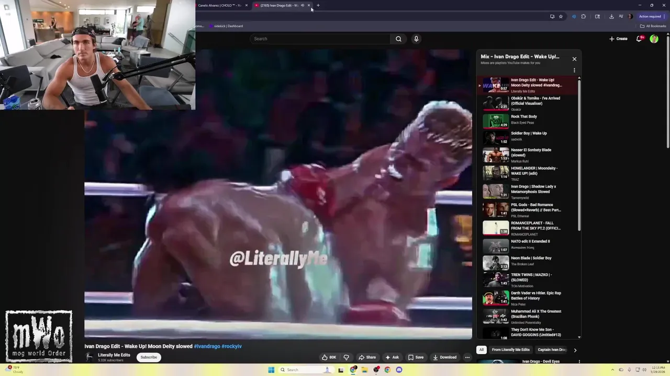Click the YouTube search magnifier button
This screenshot has height=376, width=670.
click(398, 39)
